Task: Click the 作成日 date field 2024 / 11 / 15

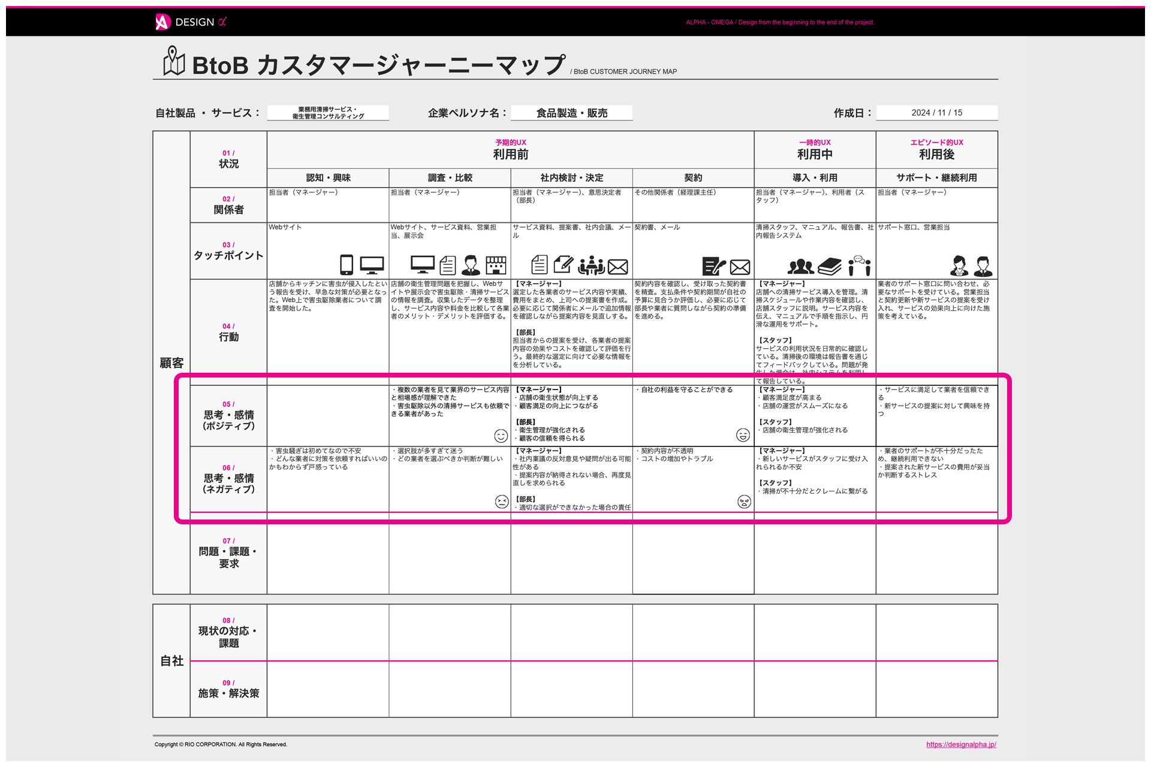Action: point(937,113)
